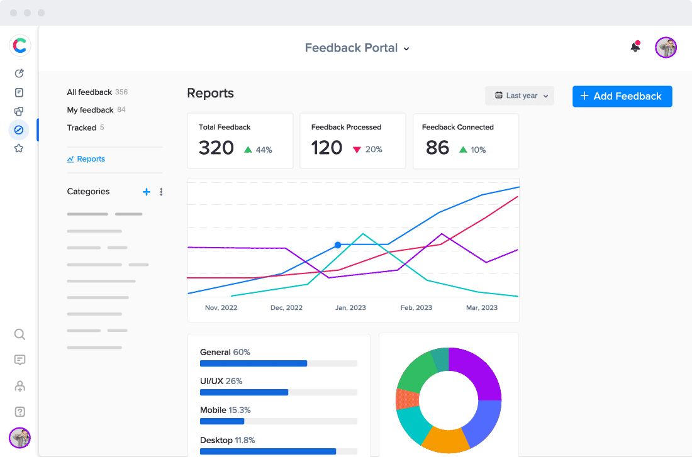Open the star favorites icon in sidebar
This screenshot has width=692, height=457.
(x=19, y=148)
